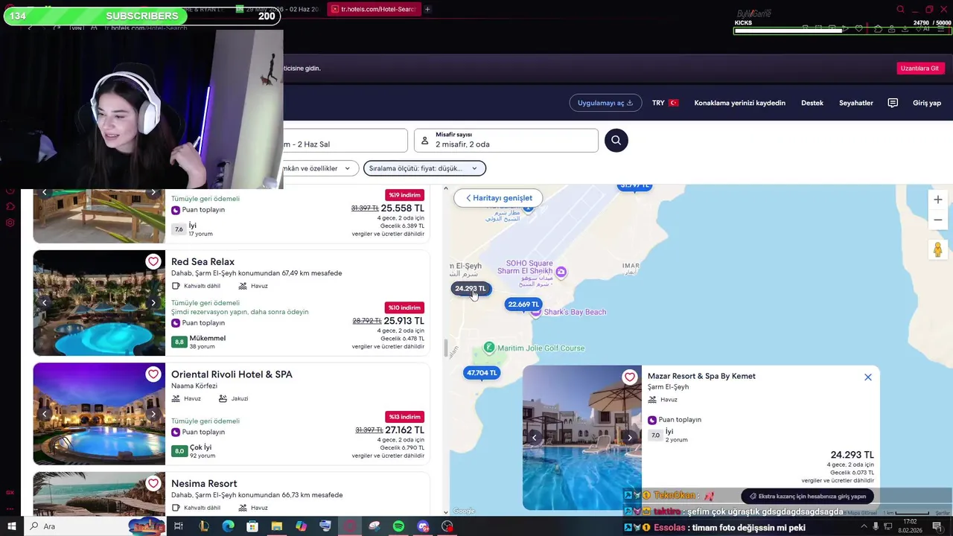
Task: Open Copilot from the taskbar
Action: coord(301,526)
